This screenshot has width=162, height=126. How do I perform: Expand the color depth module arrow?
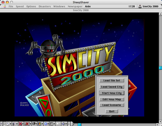[x=42, y=124]
